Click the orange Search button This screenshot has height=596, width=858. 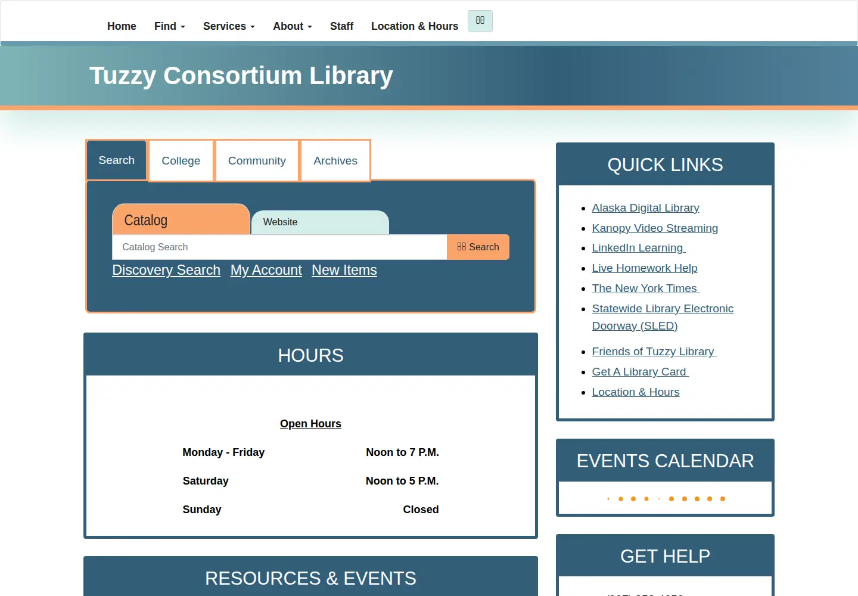(x=478, y=247)
